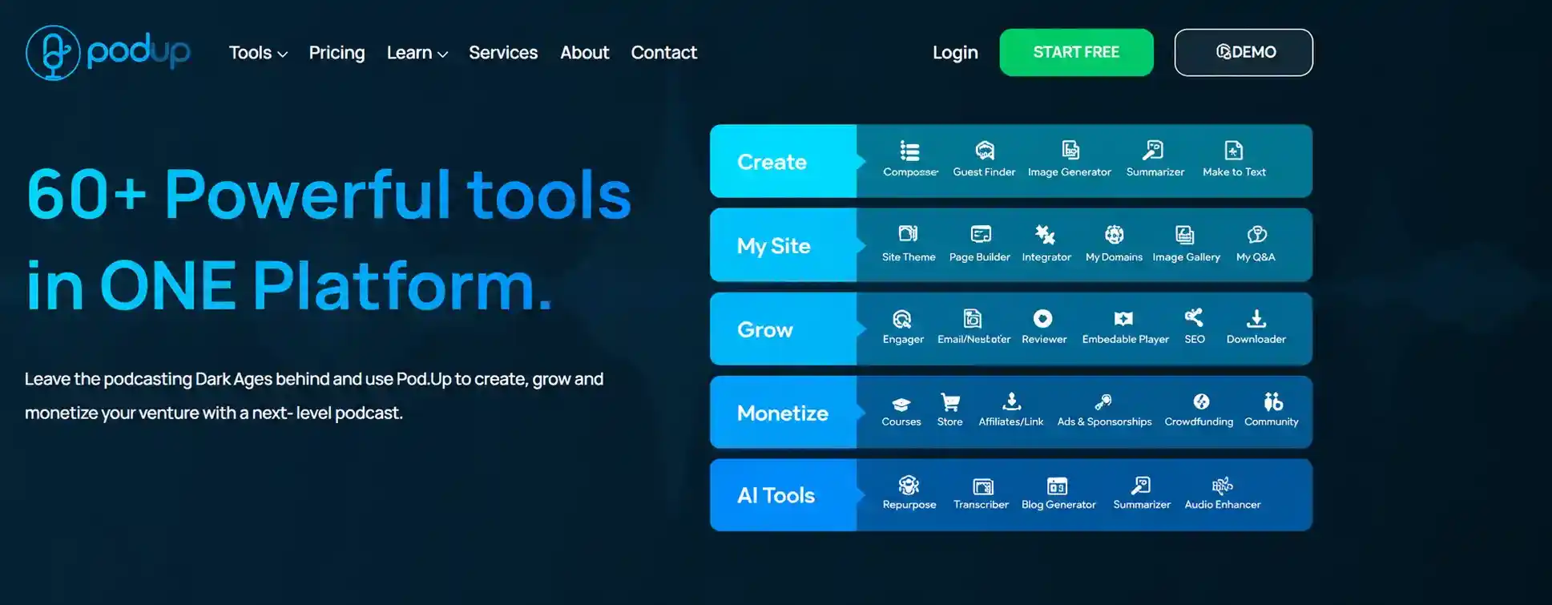
Task: Go to the Pricing page
Action: [x=337, y=53]
